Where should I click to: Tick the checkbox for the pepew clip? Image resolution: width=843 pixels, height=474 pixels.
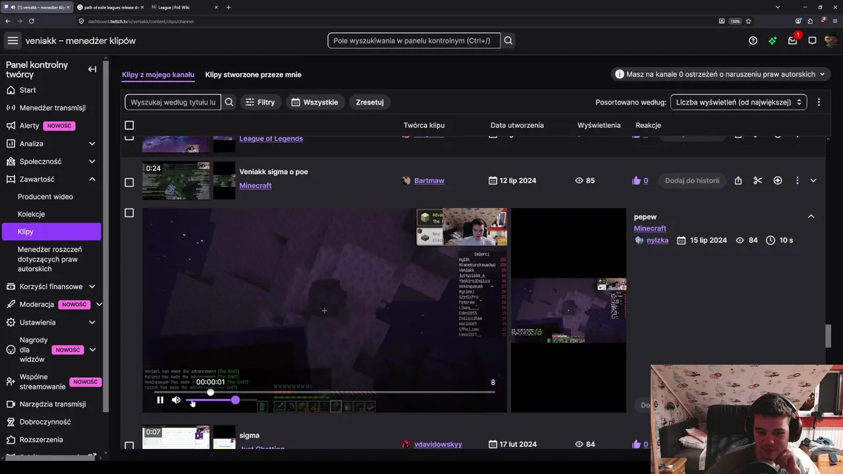click(129, 213)
